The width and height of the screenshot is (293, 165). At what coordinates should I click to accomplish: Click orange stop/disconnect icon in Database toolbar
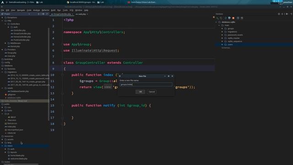click(233, 18)
